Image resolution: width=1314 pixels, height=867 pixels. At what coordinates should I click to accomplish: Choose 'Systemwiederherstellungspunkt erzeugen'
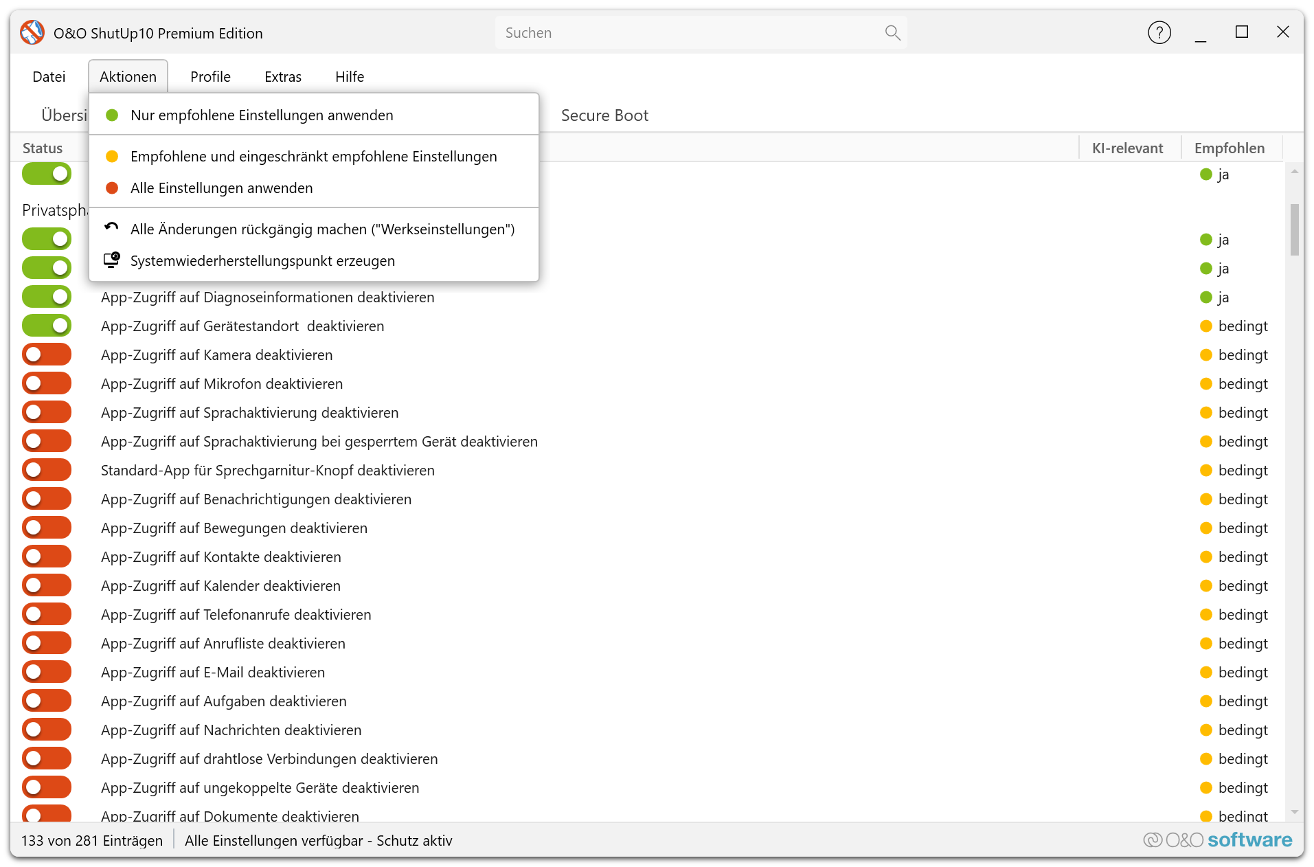tap(314, 260)
